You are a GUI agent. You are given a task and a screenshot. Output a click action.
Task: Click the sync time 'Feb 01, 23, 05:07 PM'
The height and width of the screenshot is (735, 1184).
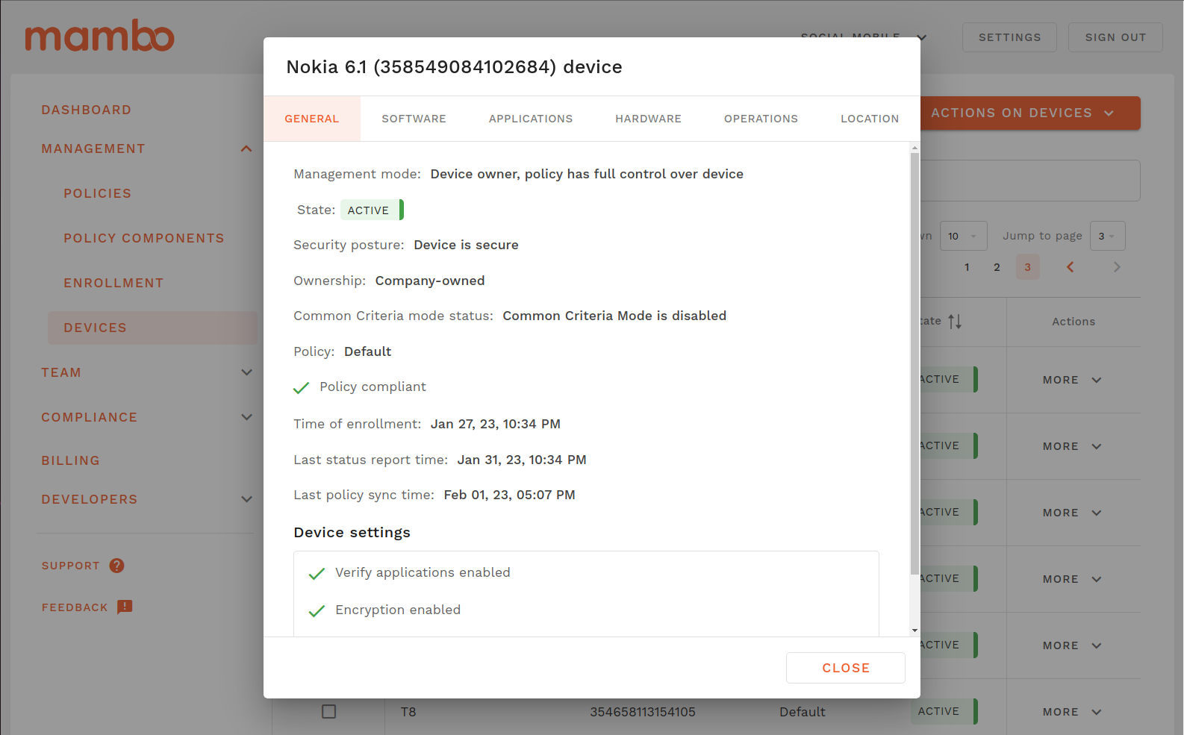[x=510, y=495]
